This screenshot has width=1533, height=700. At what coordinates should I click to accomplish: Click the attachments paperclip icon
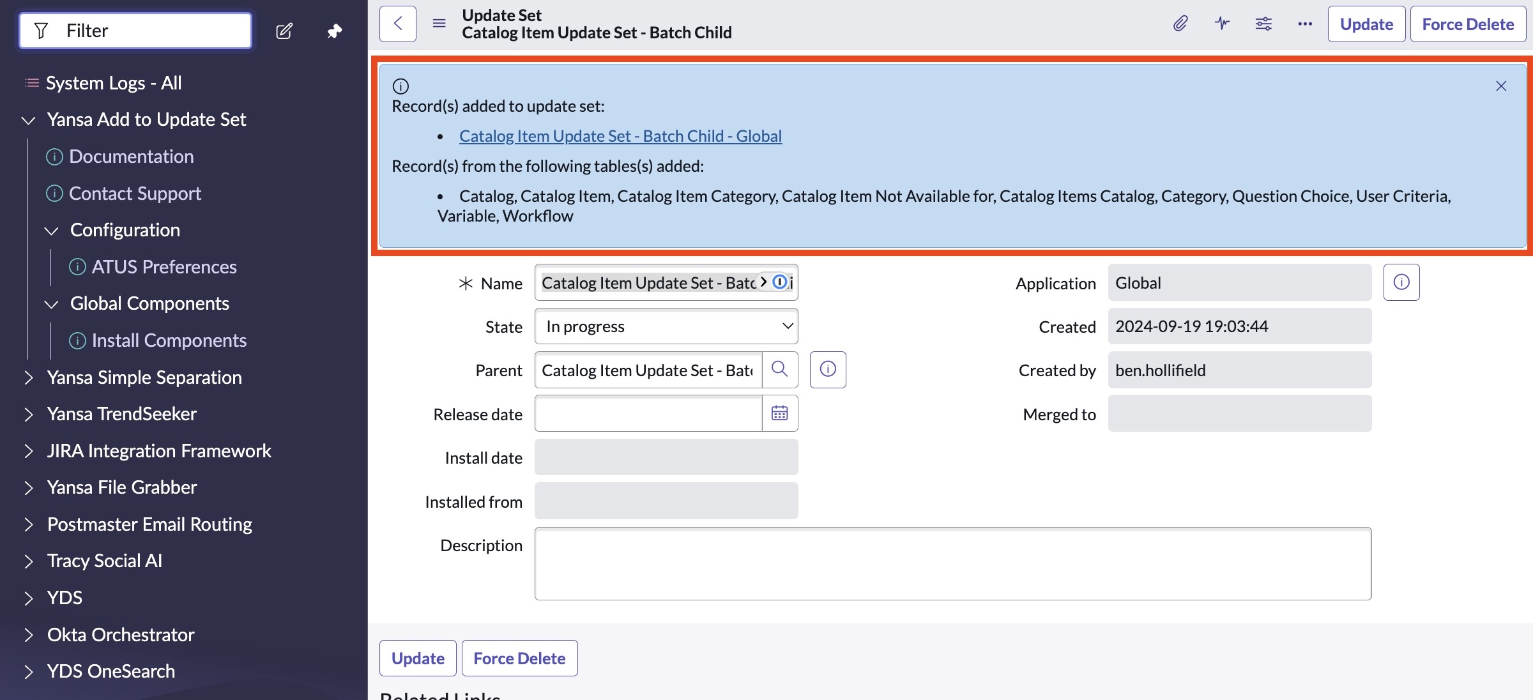tap(1180, 24)
